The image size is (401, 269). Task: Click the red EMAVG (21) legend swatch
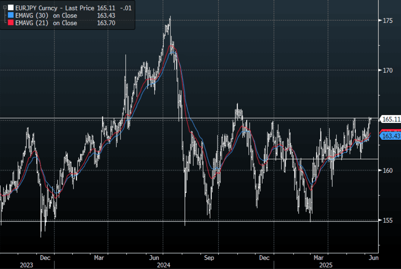click(x=10, y=23)
